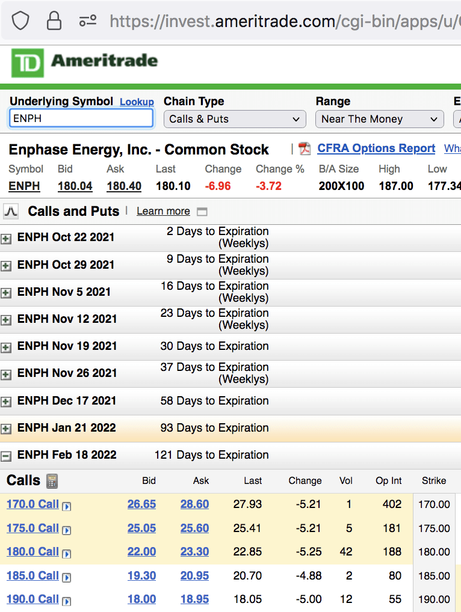Open the browser site permissions icon
461x612 pixels.
coord(88,22)
